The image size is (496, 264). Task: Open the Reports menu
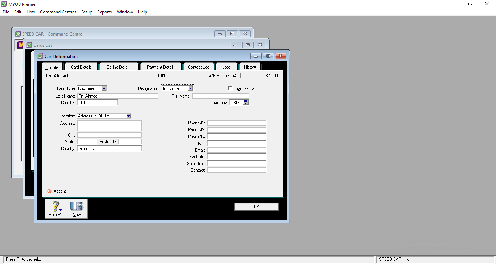pyautogui.click(x=105, y=12)
